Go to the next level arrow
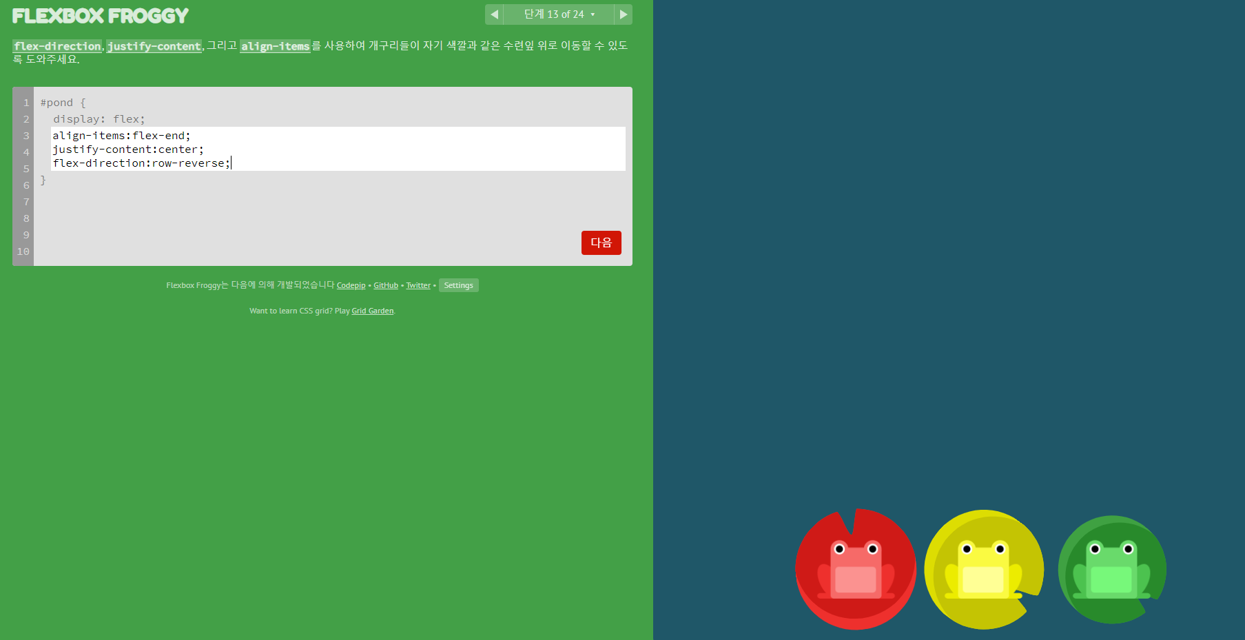 pos(623,14)
